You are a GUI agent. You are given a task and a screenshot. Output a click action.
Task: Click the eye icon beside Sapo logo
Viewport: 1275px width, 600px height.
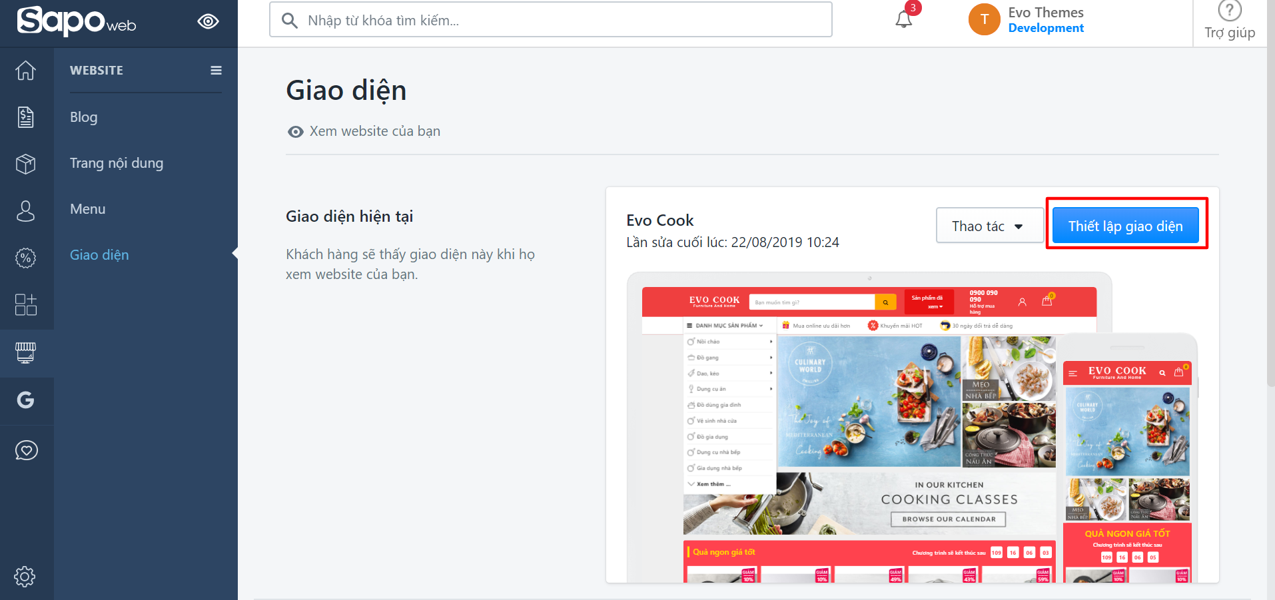(x=208, y=22)
